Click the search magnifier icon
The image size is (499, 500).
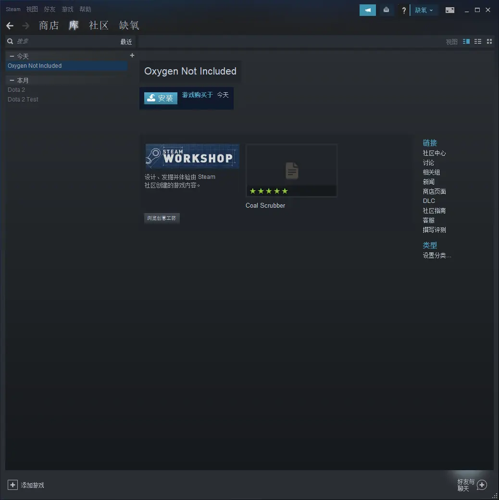[10, 41]
